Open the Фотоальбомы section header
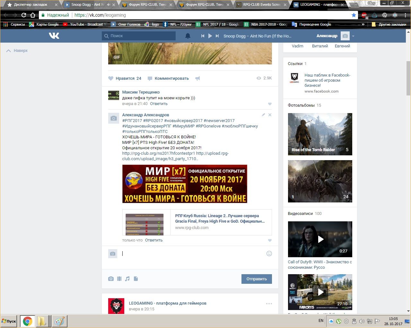 [x=301, y=105]
